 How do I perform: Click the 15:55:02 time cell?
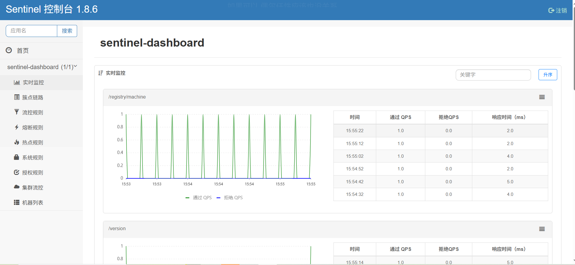click(x=355, y=156)
